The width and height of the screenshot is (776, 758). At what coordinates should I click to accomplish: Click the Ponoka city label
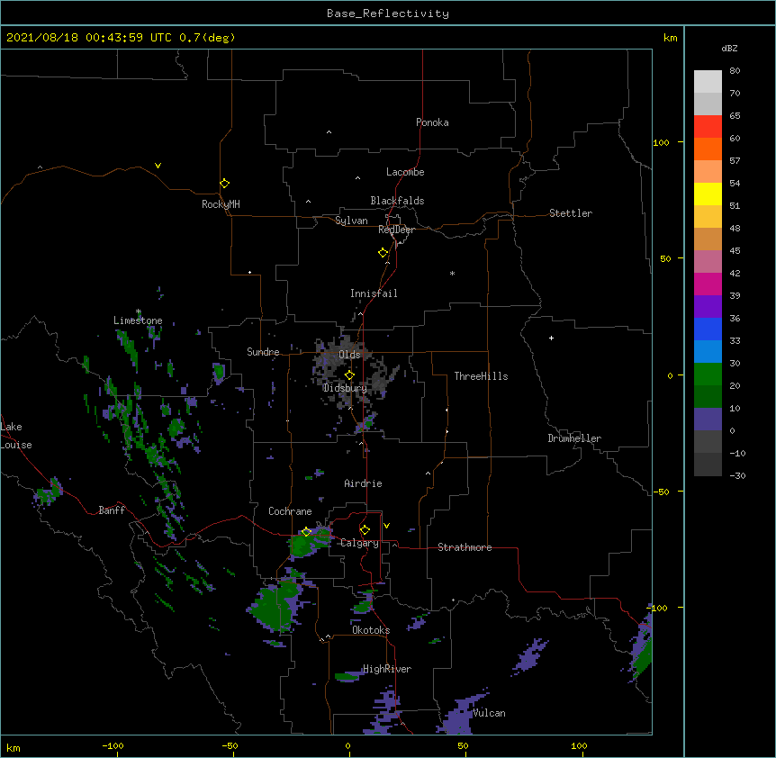pos(432,122)
